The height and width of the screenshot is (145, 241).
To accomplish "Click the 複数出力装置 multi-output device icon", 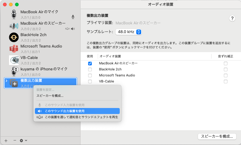I will point(14,83).
